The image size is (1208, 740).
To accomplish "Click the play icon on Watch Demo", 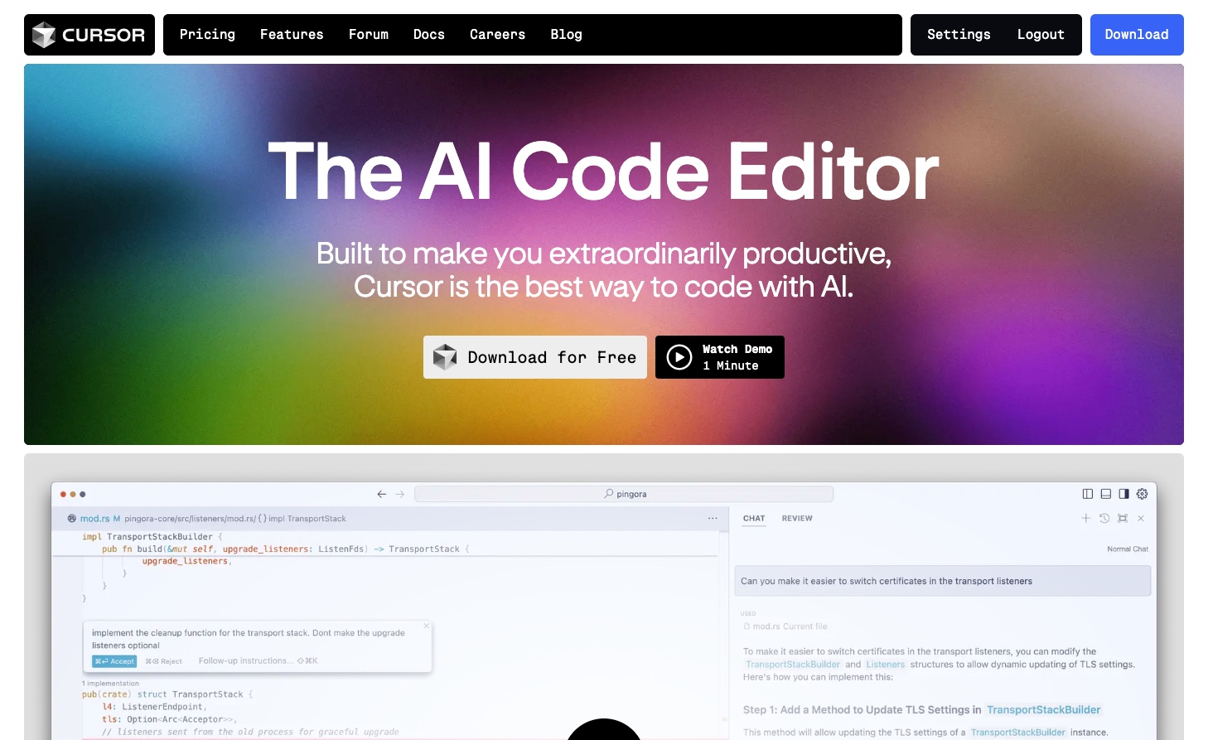I will click(x=679, y=357).
